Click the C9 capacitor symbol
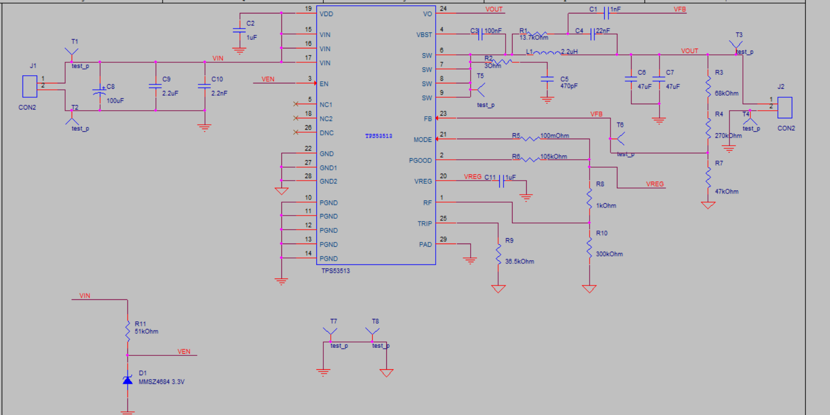The width and height of the screenshot is (830, 415). click(x=155, y=86)
